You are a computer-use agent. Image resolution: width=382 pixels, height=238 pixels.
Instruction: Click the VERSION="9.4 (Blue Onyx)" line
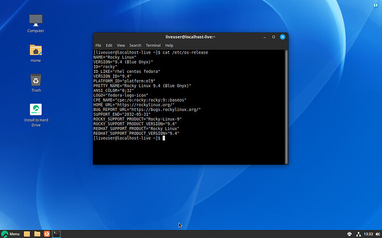click(123, 62)
